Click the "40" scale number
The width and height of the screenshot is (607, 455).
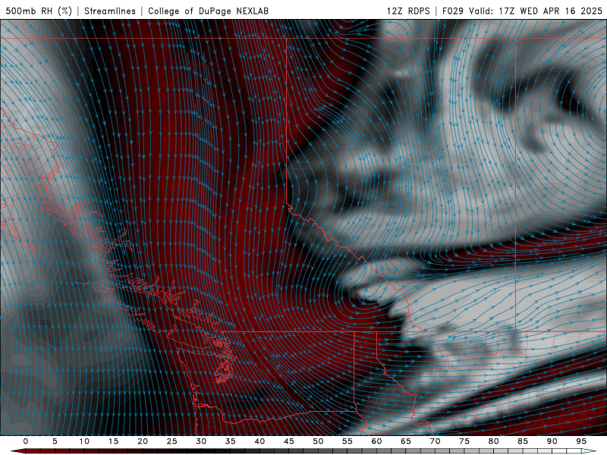(x=259, y=441)
